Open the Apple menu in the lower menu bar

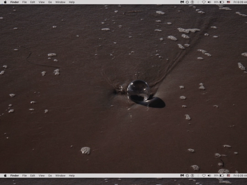click(x=5, y=175)
